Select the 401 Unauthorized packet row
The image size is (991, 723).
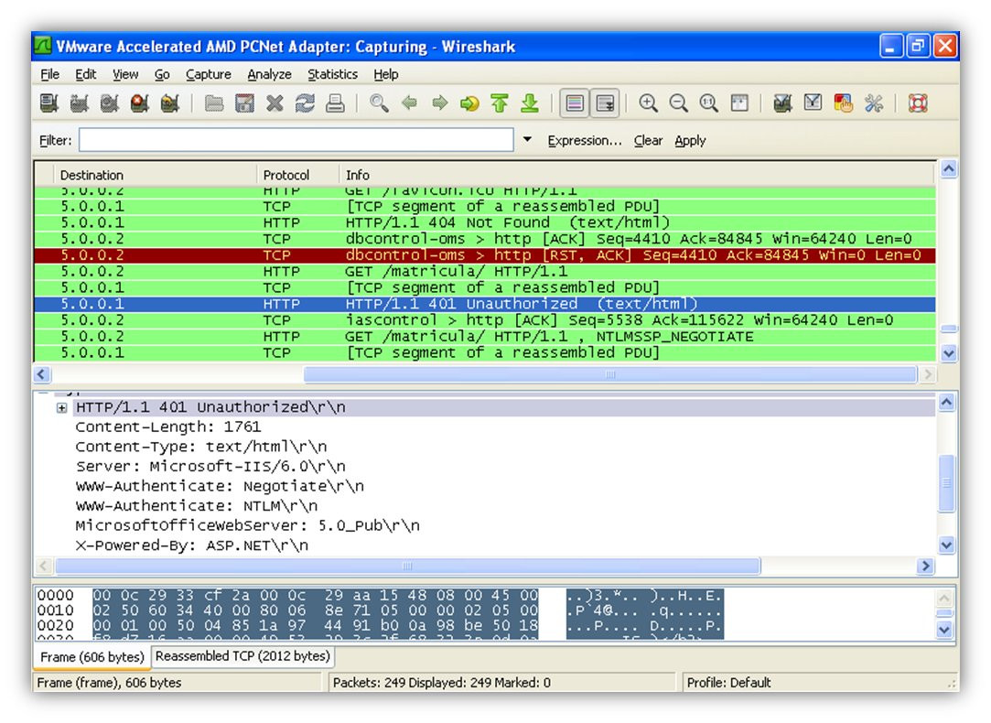coord(485,304)
